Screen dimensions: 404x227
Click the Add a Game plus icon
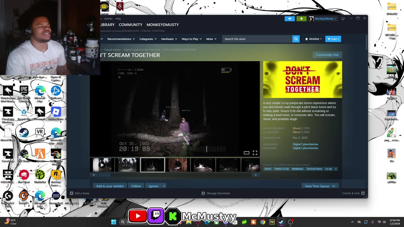pyautogui.click(x=71, y=193)
